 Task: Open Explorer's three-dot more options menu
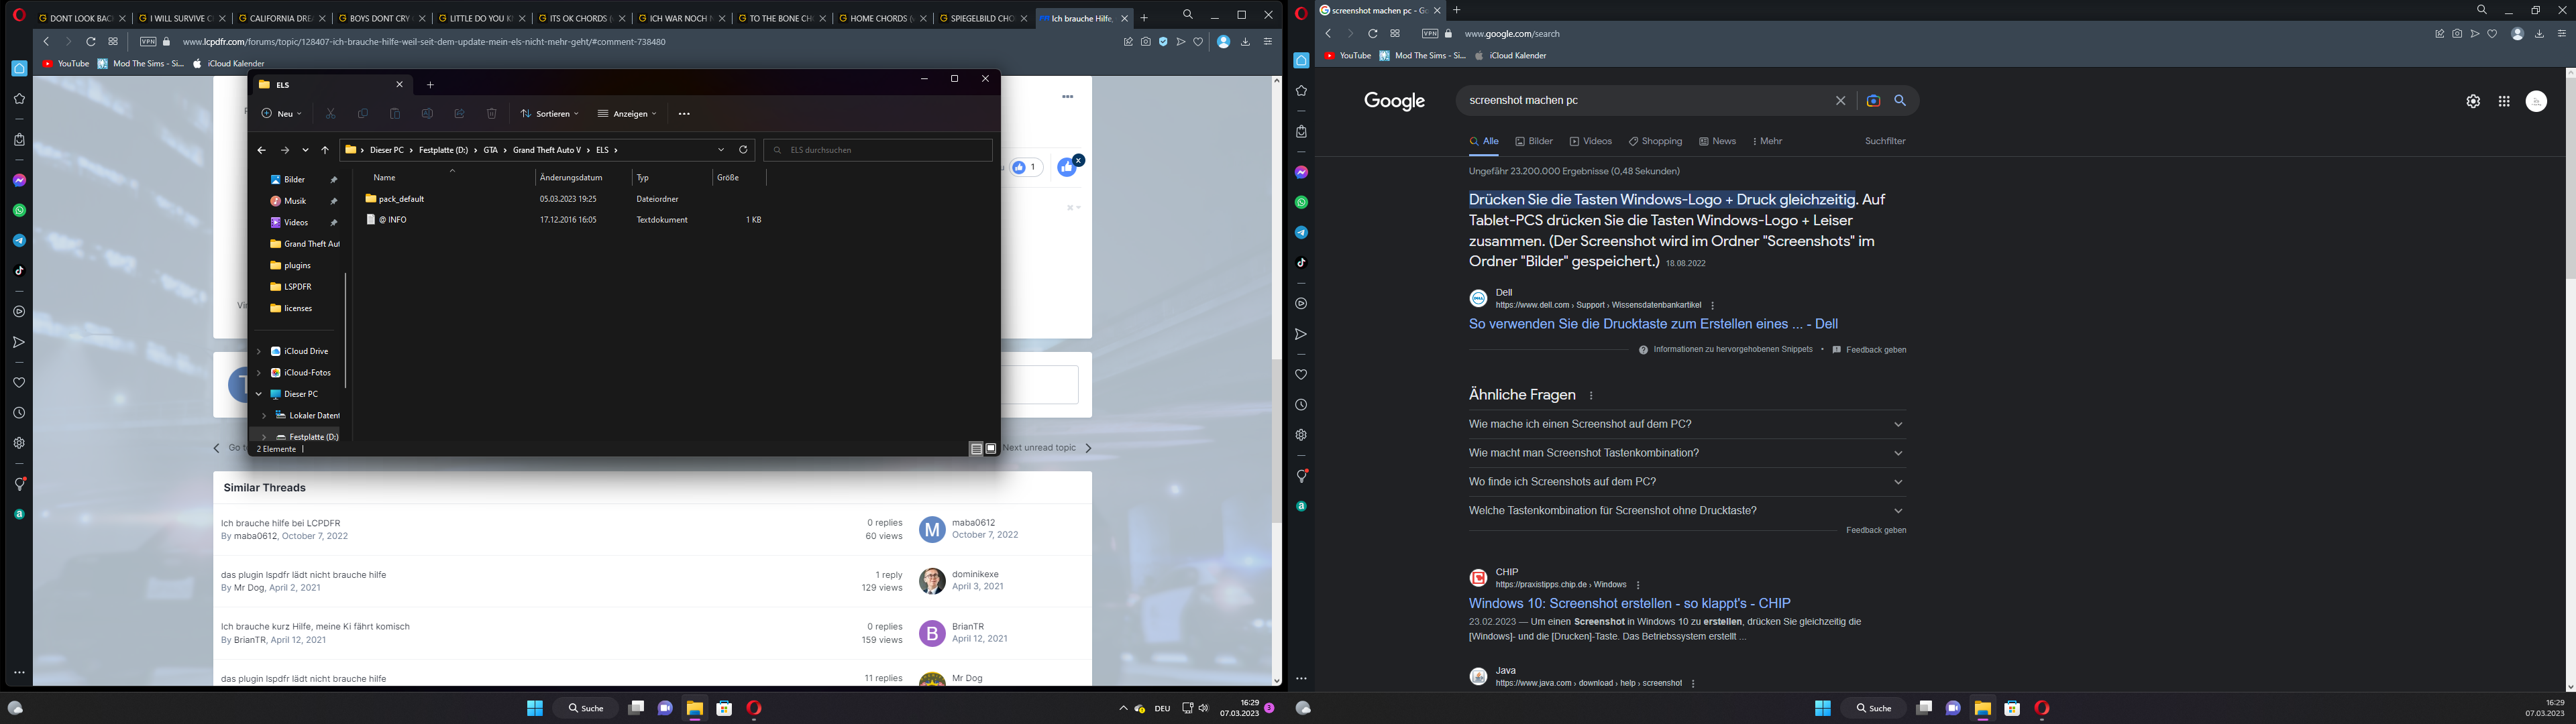[x=684, y=114]
